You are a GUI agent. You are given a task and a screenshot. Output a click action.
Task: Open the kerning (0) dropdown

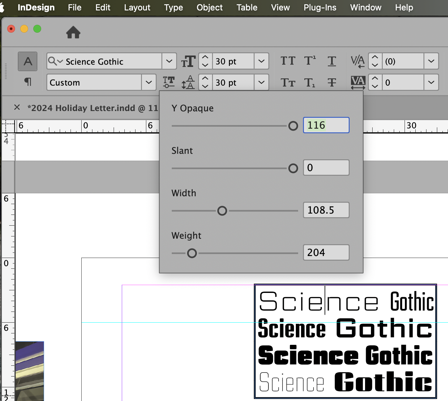pos(431,61)
